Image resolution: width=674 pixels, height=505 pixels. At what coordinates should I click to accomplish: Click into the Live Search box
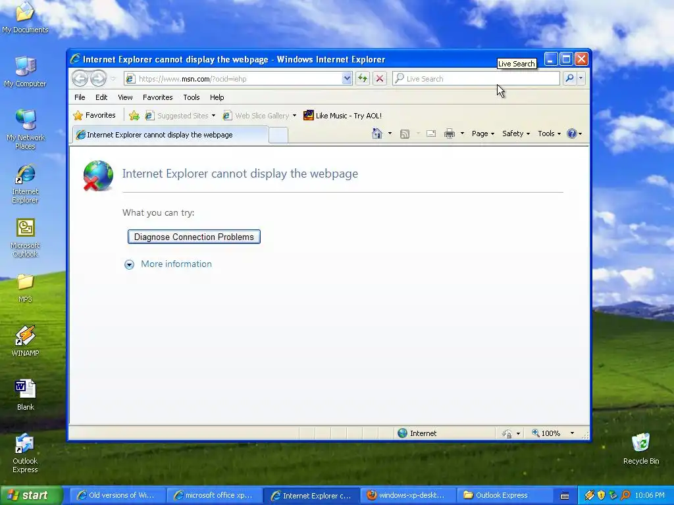click(x=476, y=79)
